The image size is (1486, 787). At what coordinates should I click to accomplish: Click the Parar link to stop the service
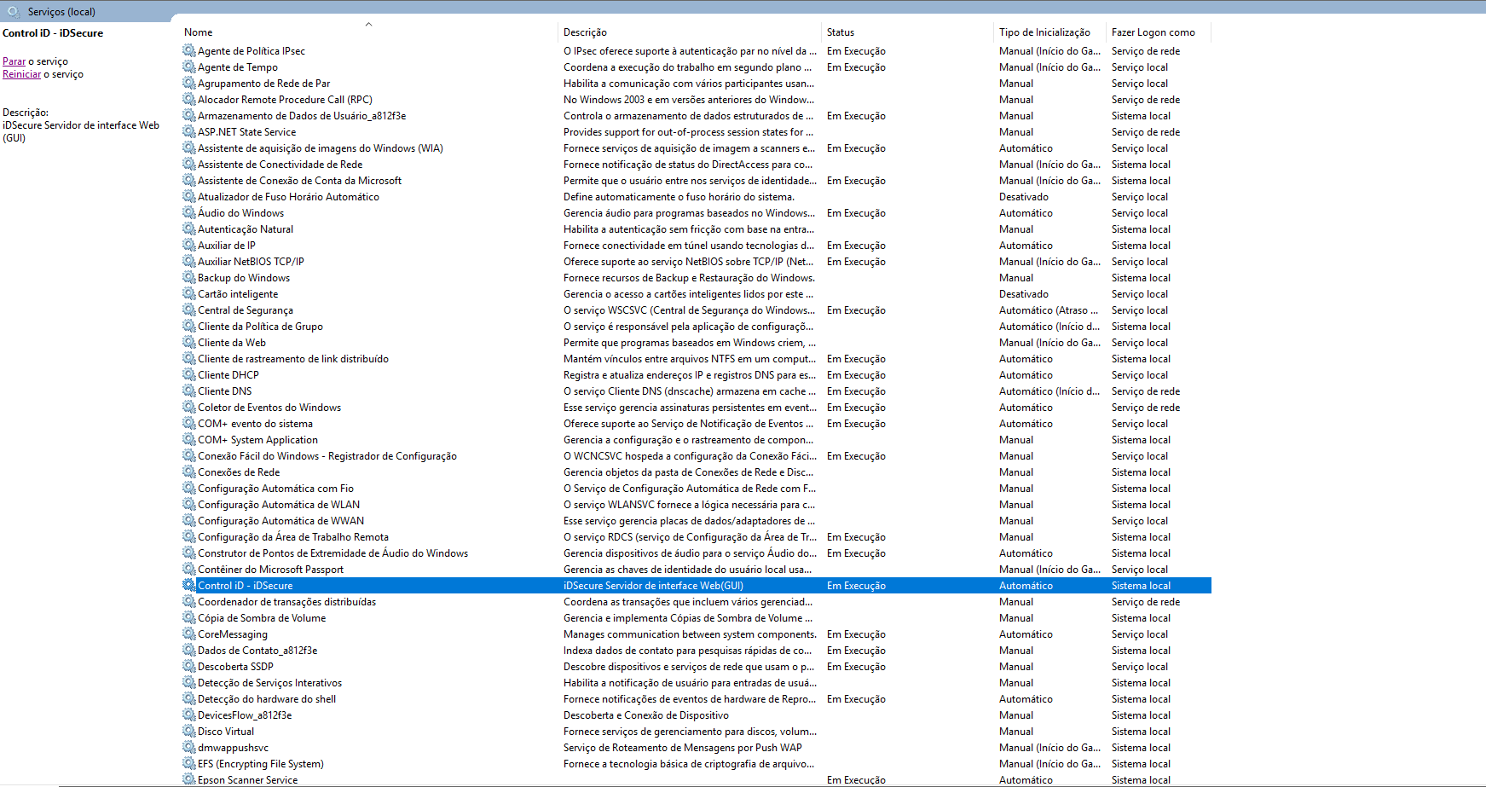[14, 61]
